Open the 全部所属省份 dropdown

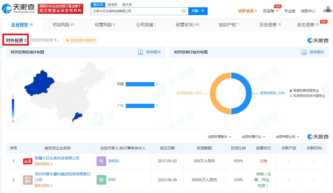coord(220,137)
